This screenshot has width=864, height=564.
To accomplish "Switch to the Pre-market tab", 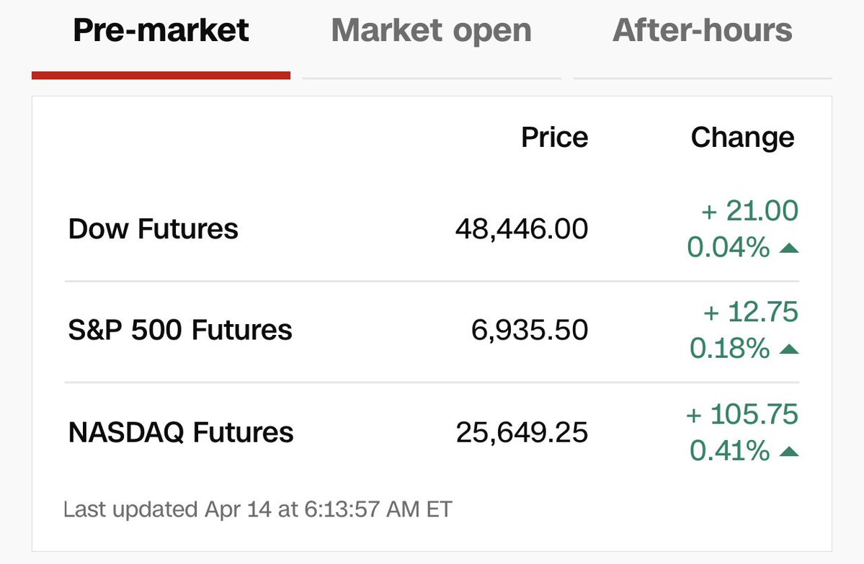I will [161, 31].
